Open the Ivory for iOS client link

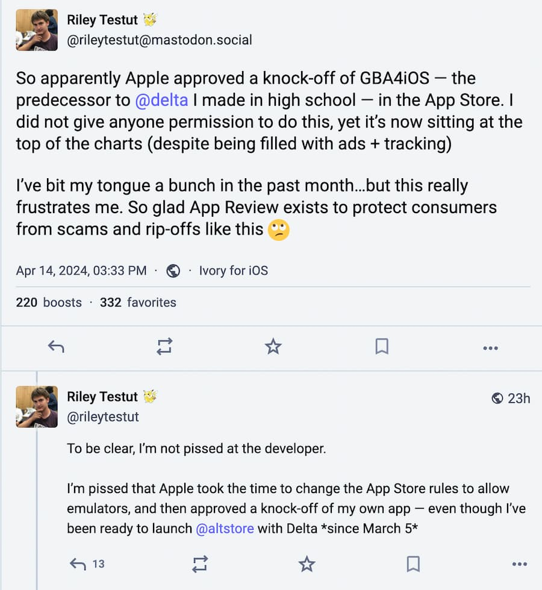[x=234, y=271]
